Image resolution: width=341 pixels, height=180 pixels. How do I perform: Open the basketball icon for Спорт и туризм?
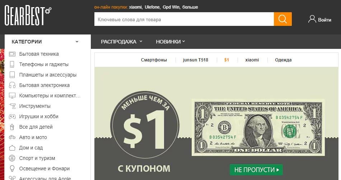[x=12, y=158]
